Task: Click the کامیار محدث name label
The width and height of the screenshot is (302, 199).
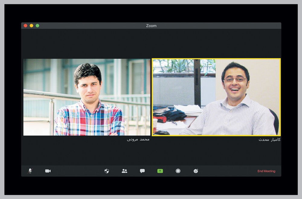Action: [269, 140]
